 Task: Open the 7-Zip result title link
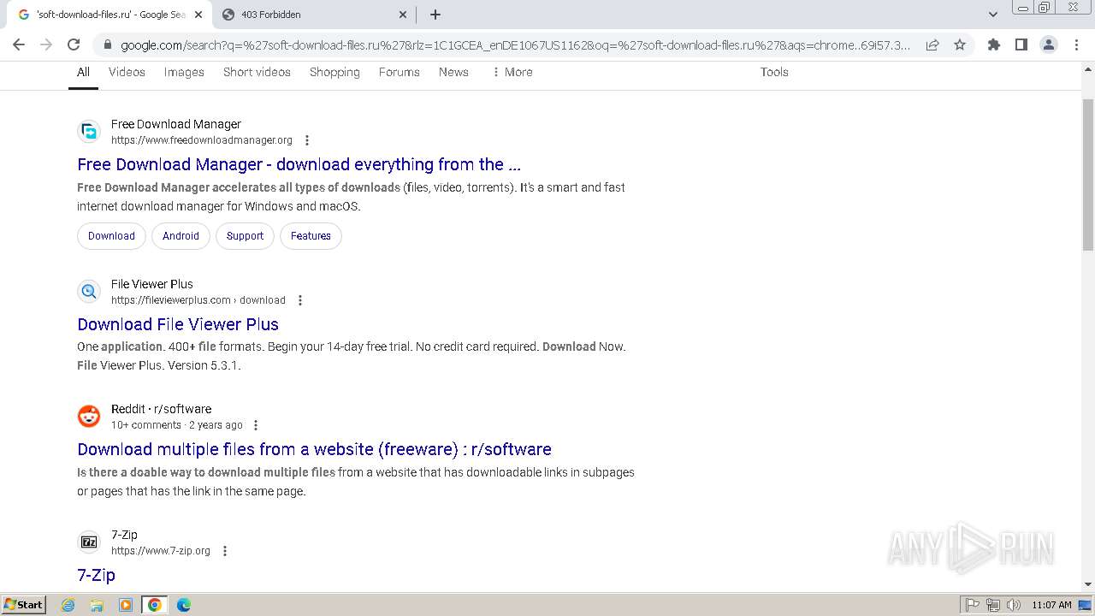(x=96, y=575)
